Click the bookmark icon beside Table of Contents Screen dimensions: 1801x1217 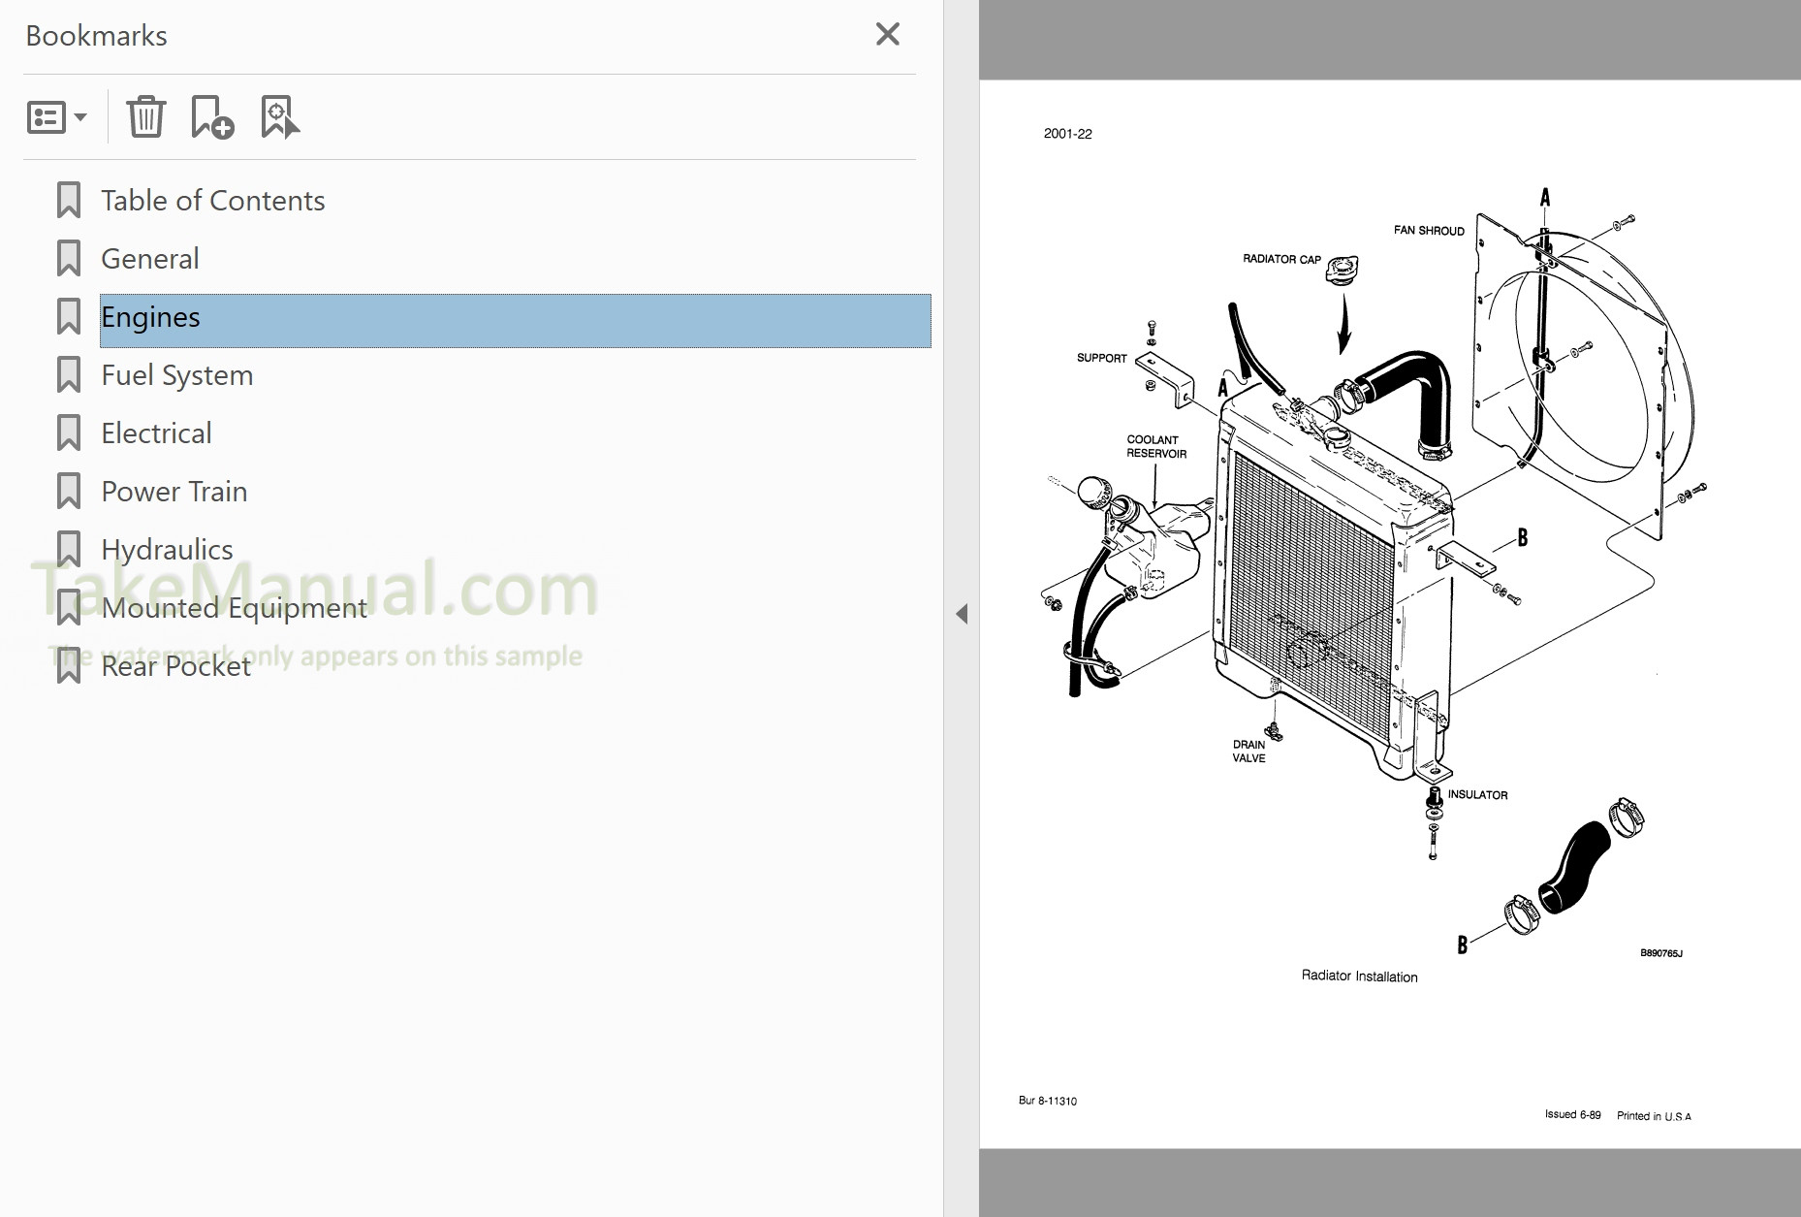(69, 200)
